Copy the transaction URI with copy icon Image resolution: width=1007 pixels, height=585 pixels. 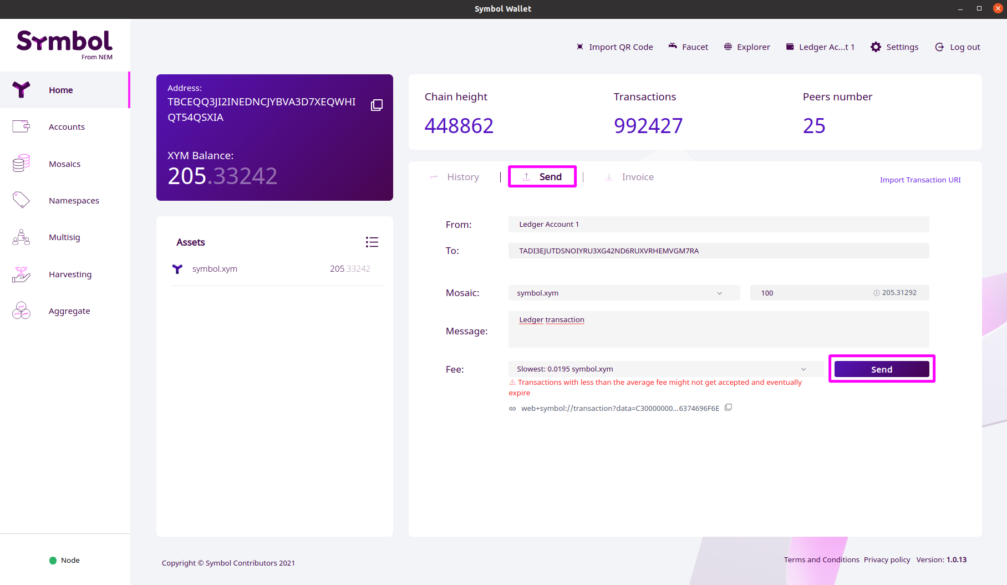click(729, 408)
